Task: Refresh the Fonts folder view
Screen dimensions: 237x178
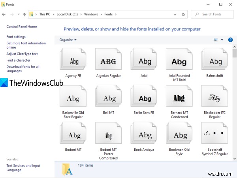Action: point(183,14)
